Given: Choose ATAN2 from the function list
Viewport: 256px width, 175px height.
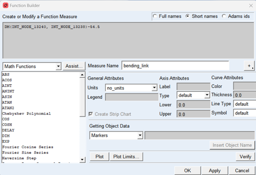Looking at the screenshot, I should [8, 108].
